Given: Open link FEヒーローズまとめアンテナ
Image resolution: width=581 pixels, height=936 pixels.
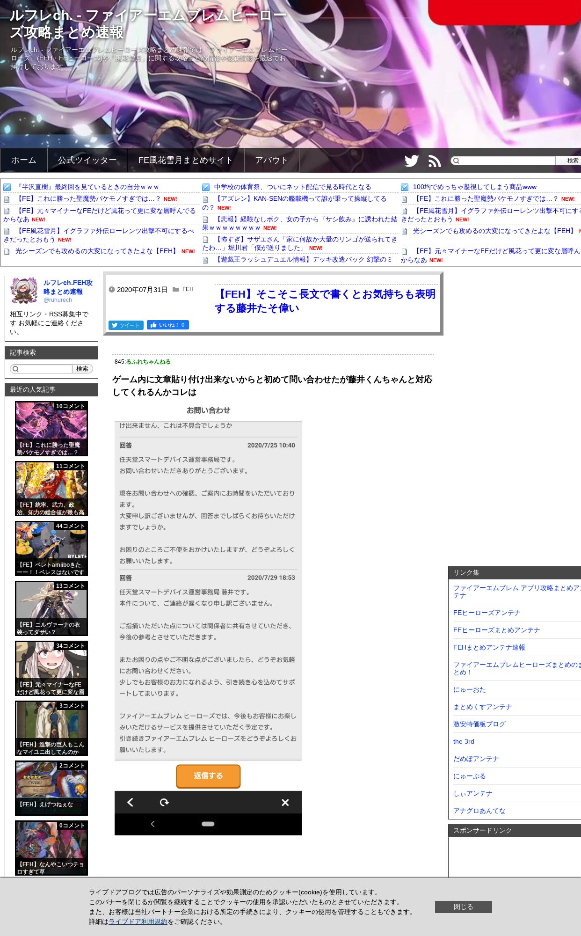Looking at the screenshot, I should coord(496,630).
